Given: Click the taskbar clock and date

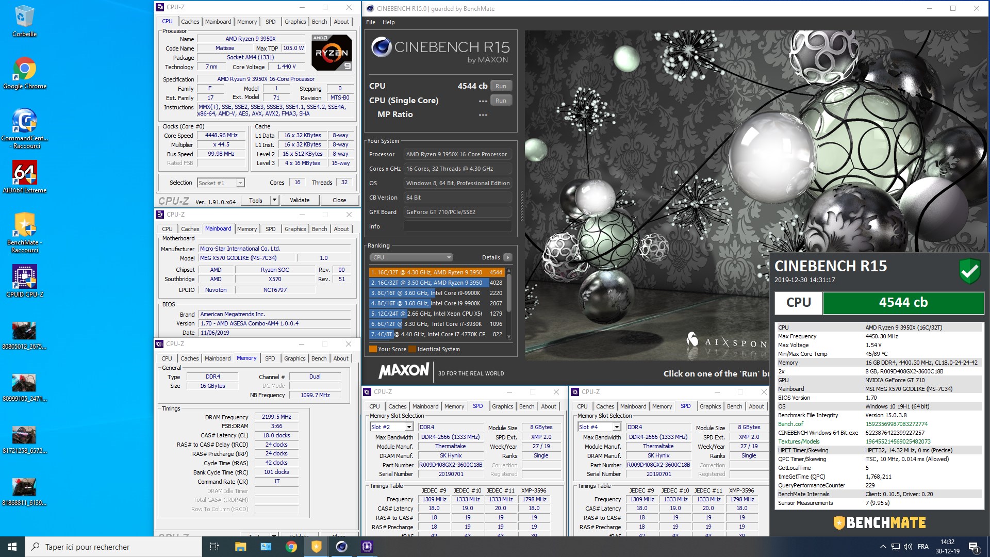Looking at the screenshot, I should [x=947, y=547].
